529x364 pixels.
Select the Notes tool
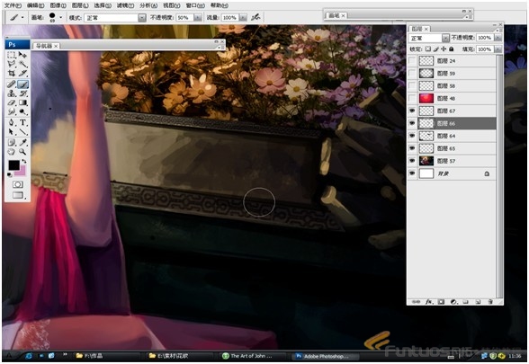(12, 142)
